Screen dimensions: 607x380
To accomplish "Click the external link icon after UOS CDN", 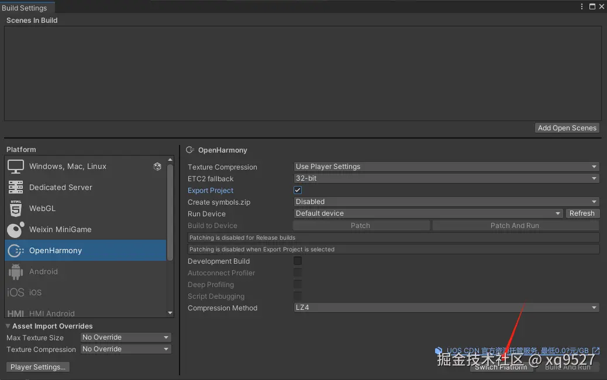I will pyautogui.click(x=596, y=351).
